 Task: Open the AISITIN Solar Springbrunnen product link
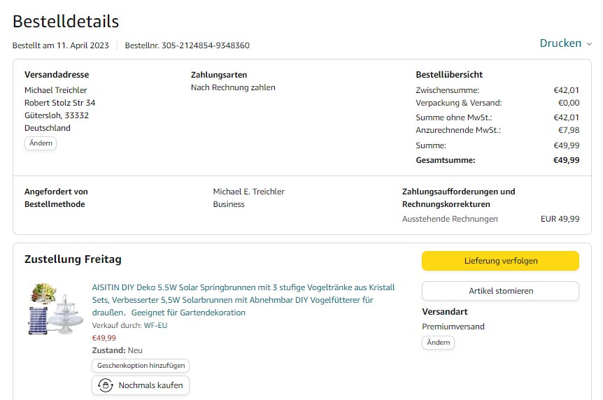(243, 300)
